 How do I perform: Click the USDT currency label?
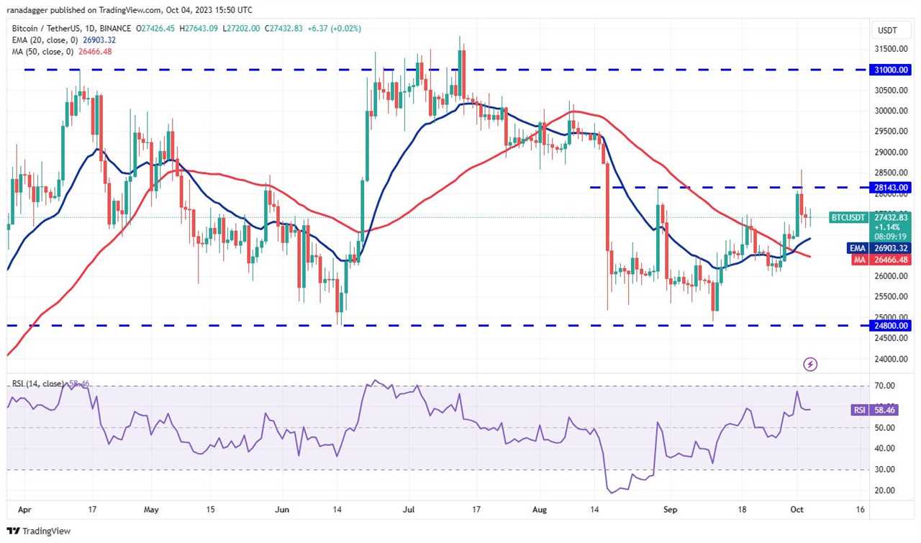tap(886, 30)
